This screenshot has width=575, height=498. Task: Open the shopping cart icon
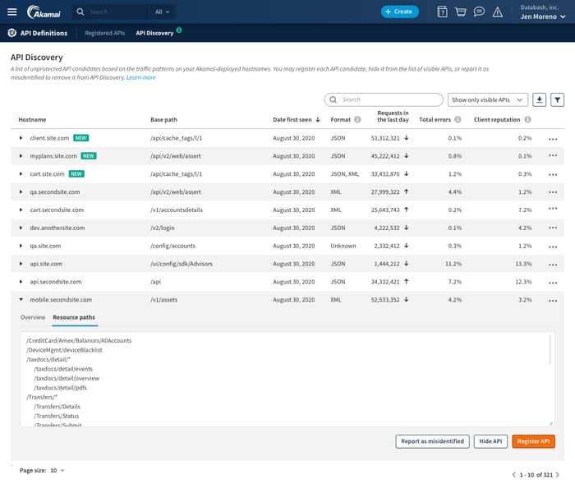(x=461, y=12)
